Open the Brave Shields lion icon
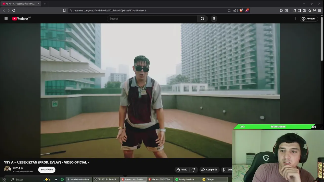Image resolution: width=324 pixels, height=182 pixels. (x=241, y=10)
